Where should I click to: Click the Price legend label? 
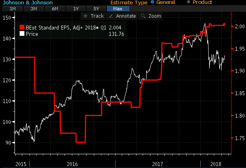click(32, 34)
